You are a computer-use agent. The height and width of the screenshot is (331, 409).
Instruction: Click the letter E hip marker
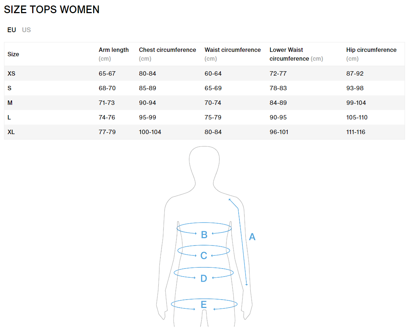tap(204, 304)
